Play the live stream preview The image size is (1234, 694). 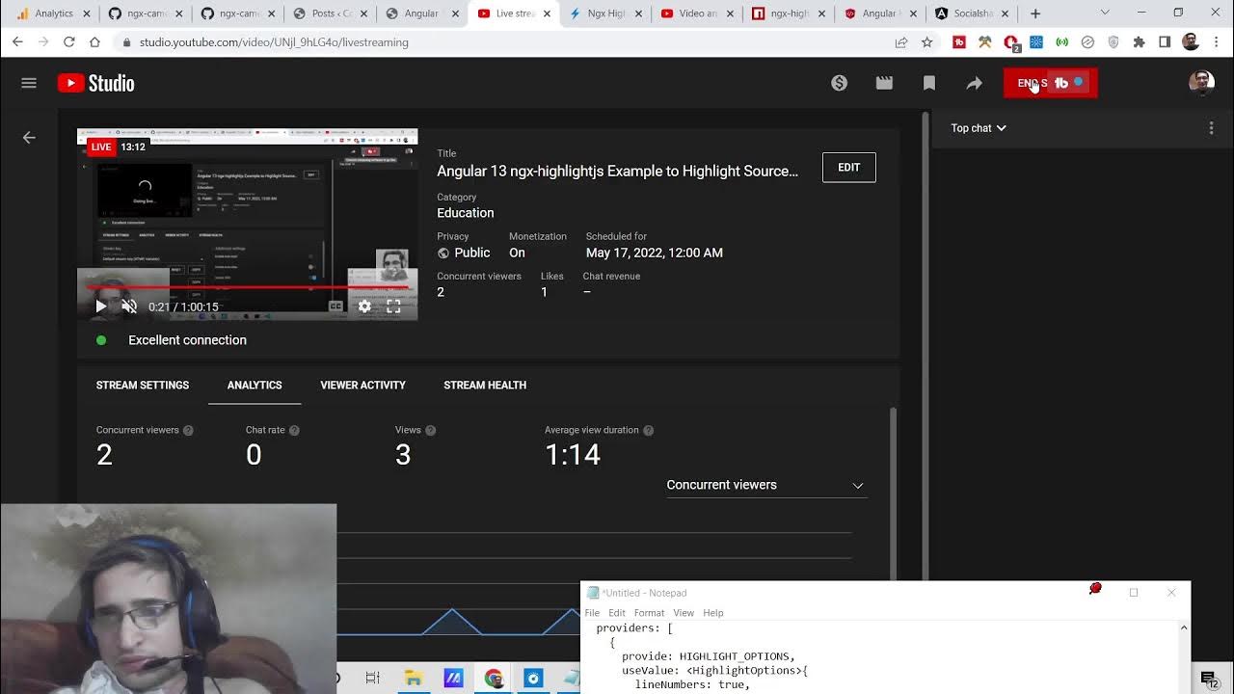[x=100, y=307]
